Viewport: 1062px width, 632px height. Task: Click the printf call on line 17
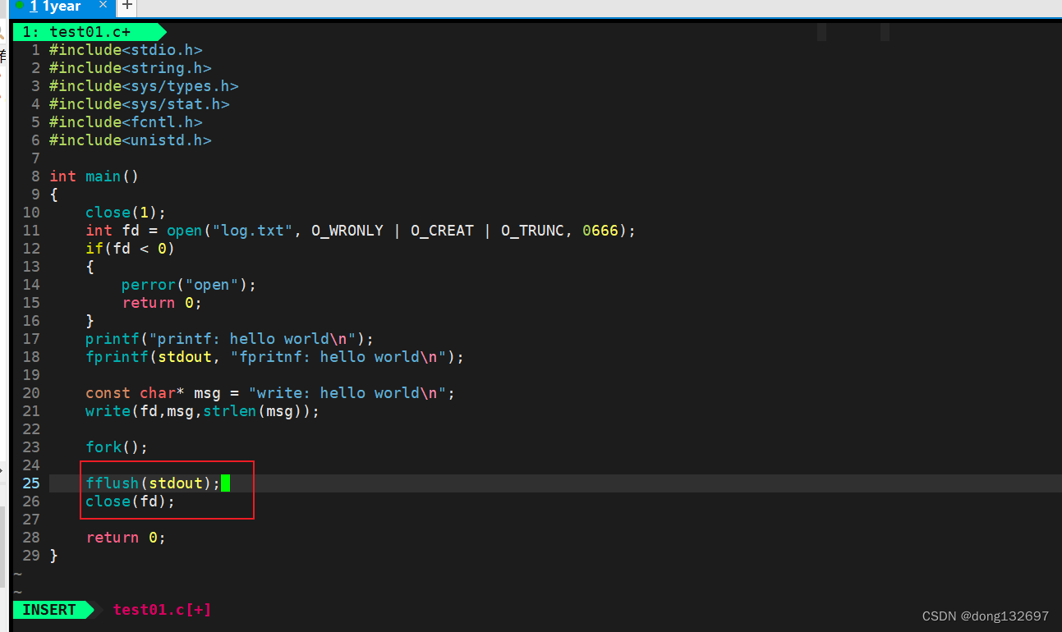pyautogui.click(x=230, y=339)
